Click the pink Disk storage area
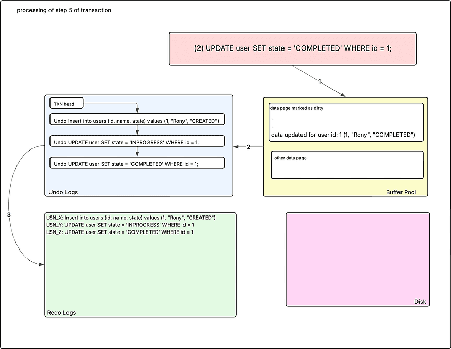451x349 pixels. (357, 258)
